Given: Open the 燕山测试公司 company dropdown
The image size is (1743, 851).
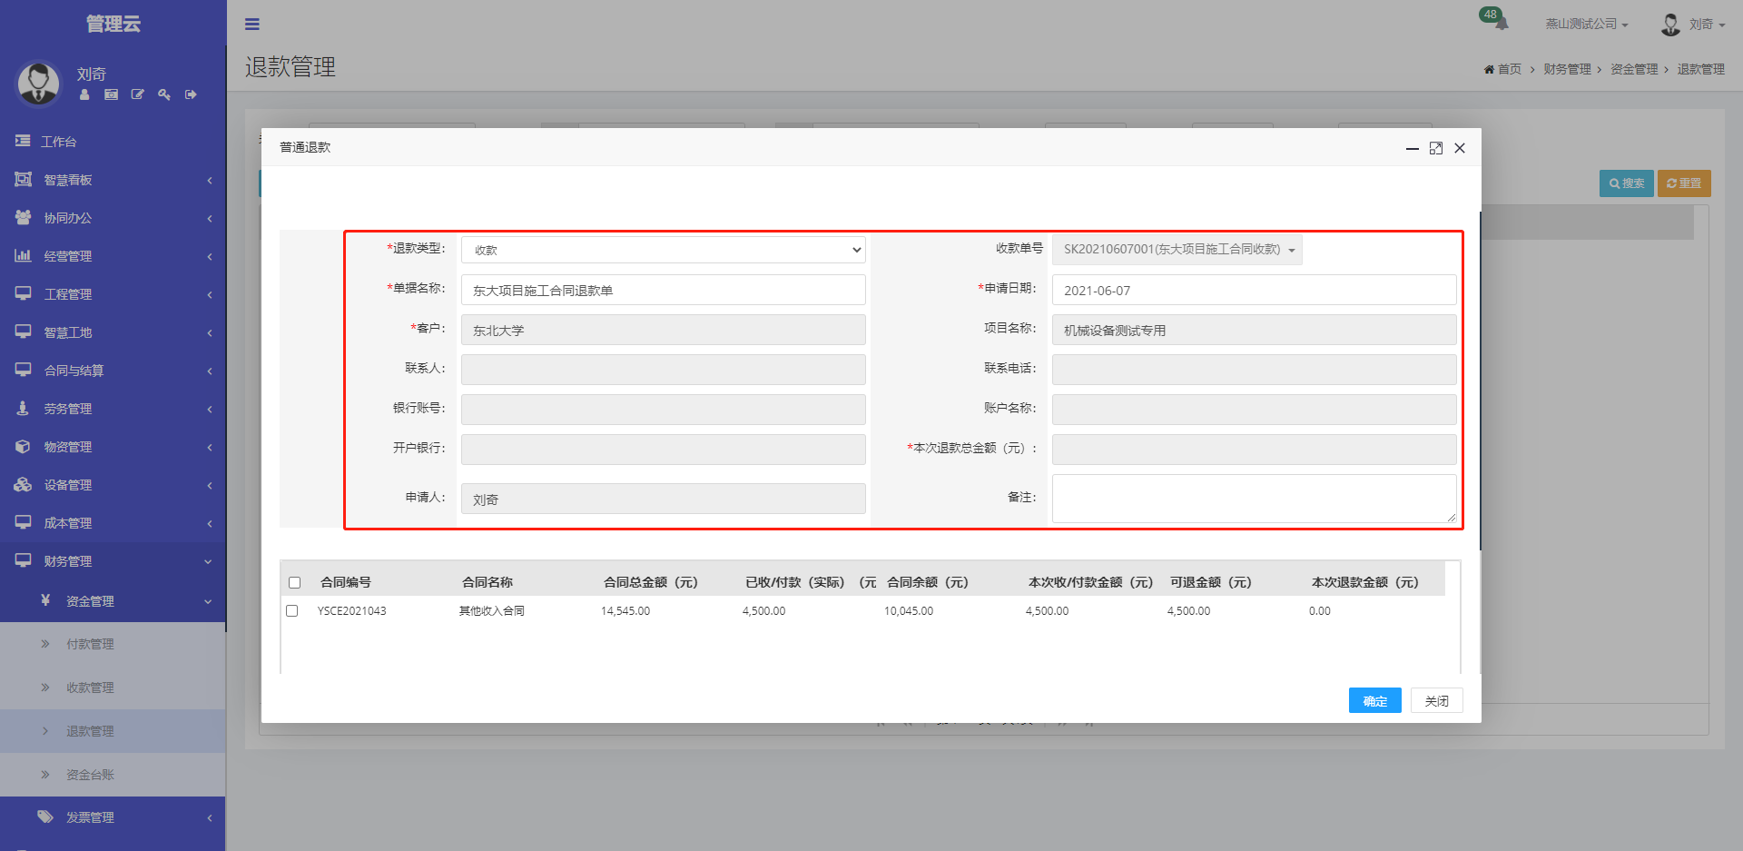Looking at the screenshot, I should click(x=1586, y=25).
